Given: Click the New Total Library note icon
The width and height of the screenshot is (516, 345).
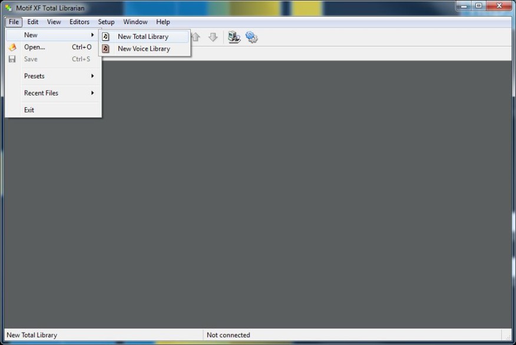Looking at the screenshot, I should click(105, 37).
